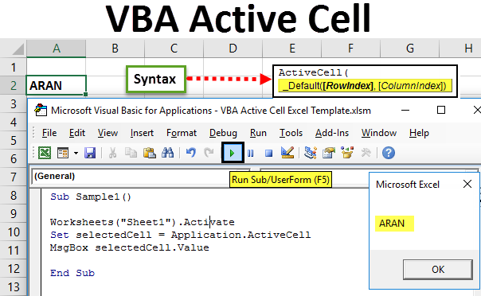This screenshot has height=296, width=481.
Task: Select column G header
Action: (409, 48)
